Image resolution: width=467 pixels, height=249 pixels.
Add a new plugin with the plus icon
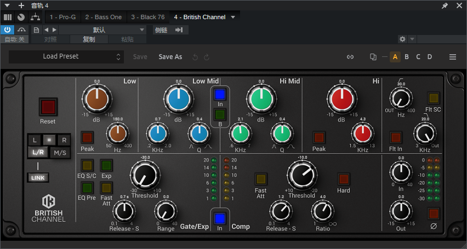(21, 5)
